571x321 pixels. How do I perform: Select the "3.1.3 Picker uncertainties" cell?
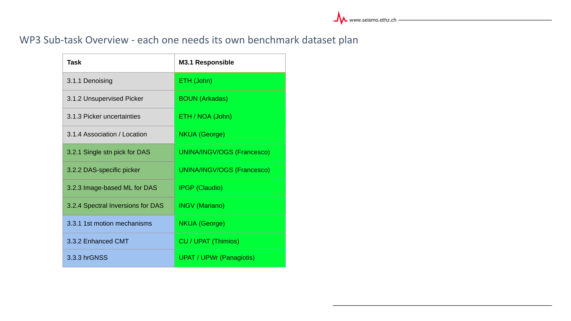tap(119, 117)
